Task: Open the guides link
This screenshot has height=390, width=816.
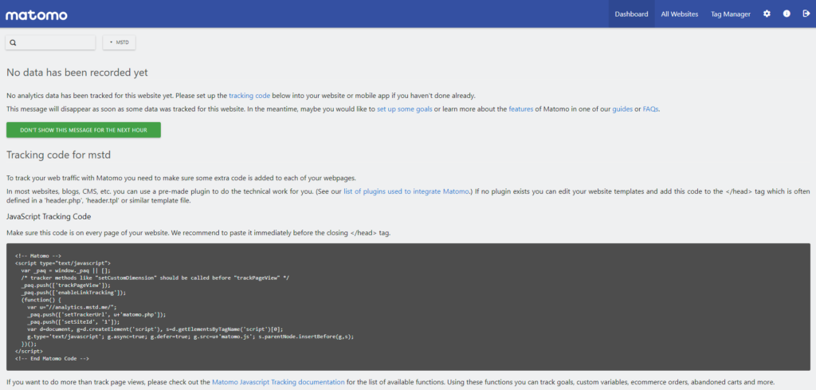Action: click(622, 109)
